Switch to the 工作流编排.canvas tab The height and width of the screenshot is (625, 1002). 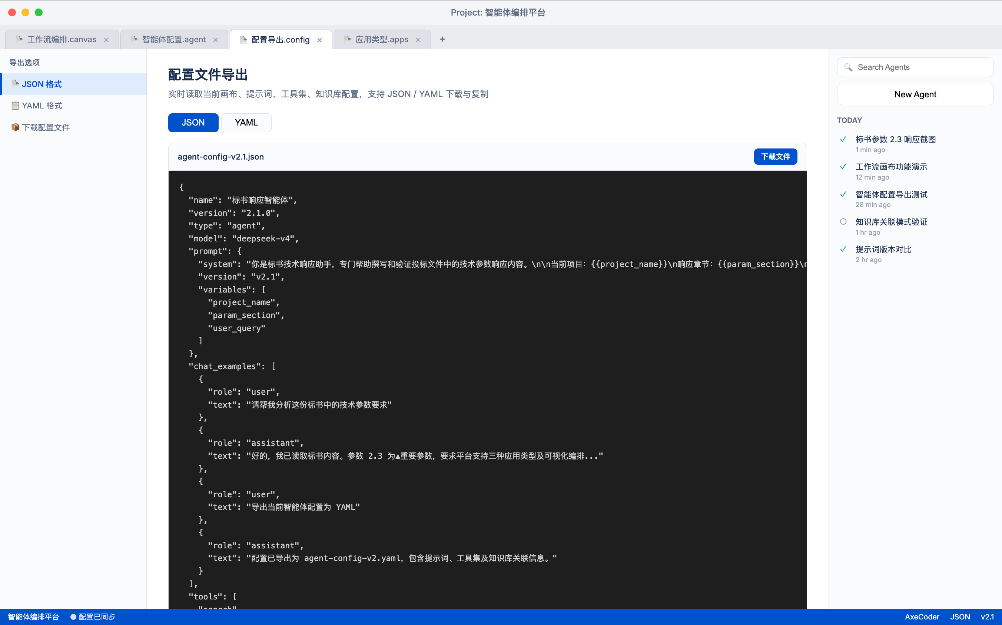click(x=62, y=39)
